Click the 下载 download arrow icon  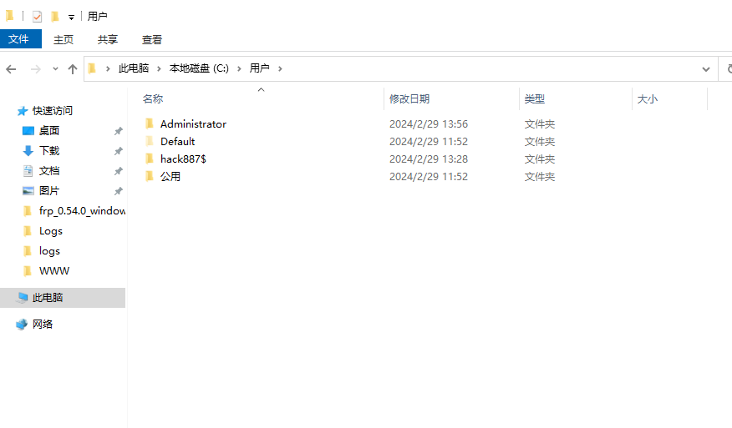[x=28, y=150]
